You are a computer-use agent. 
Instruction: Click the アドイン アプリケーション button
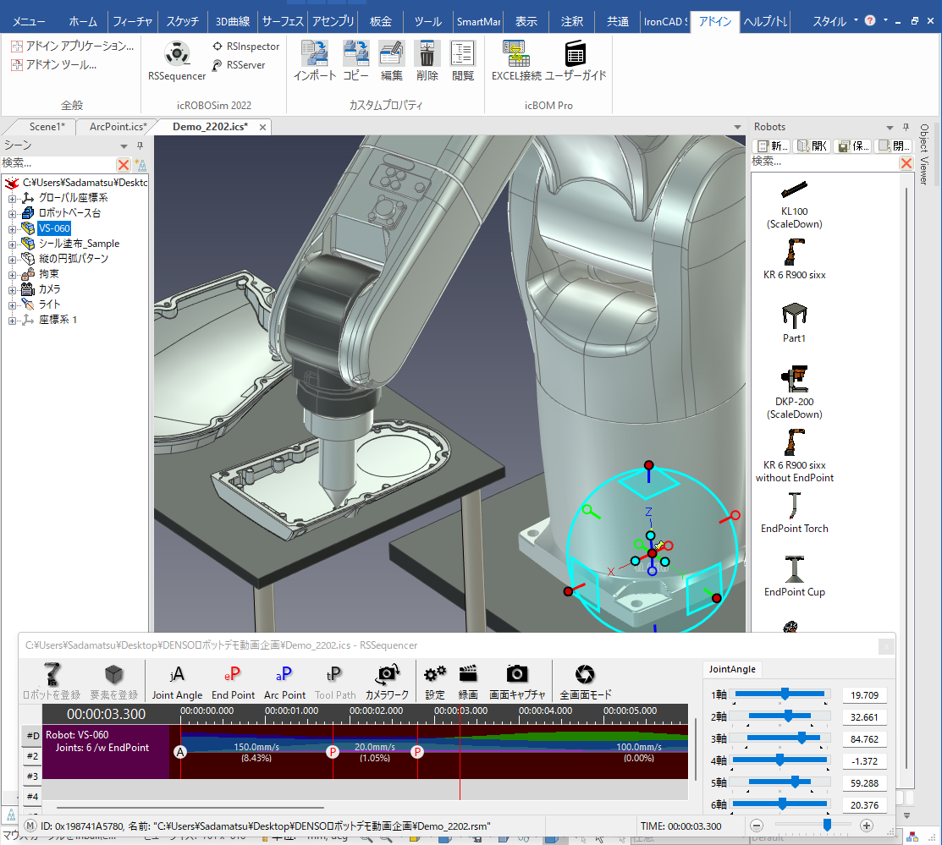(x=72, y=47)
